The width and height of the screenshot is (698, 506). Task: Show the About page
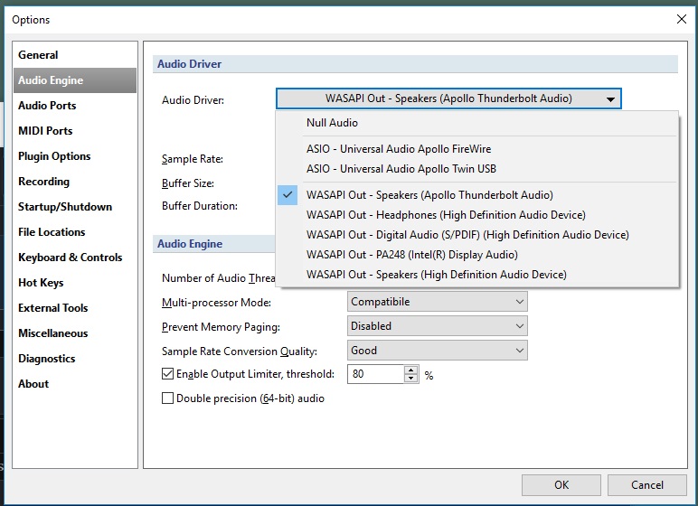[x=75, y=384]
